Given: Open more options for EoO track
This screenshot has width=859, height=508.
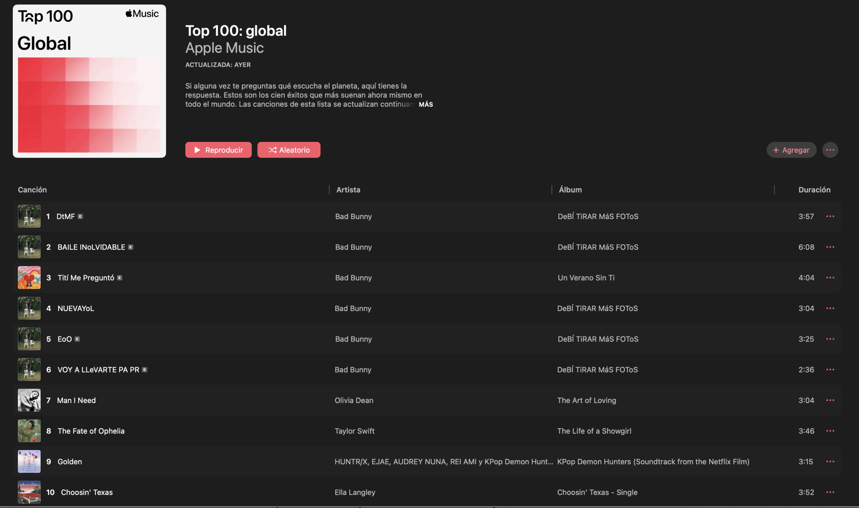Looking at the screenshot, I should [830, 339].
